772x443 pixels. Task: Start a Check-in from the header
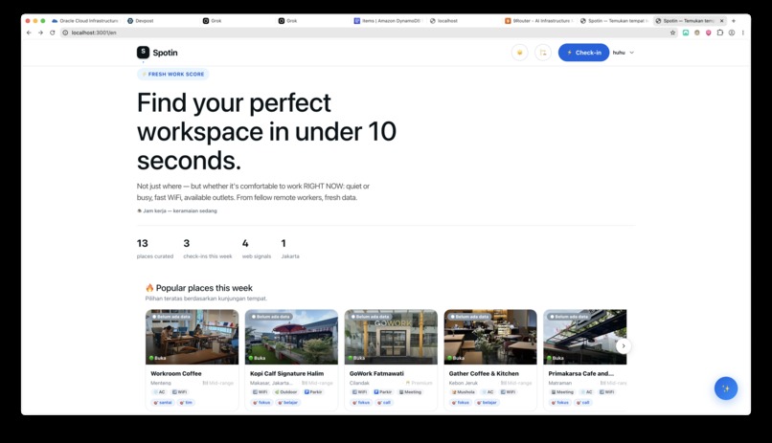coord(583,52)
